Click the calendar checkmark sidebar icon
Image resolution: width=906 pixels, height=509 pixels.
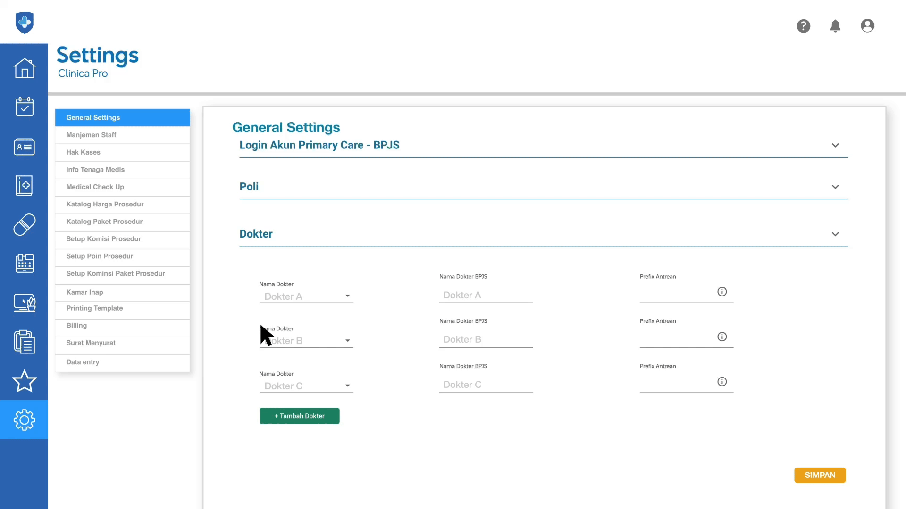[x=24, y=107]
